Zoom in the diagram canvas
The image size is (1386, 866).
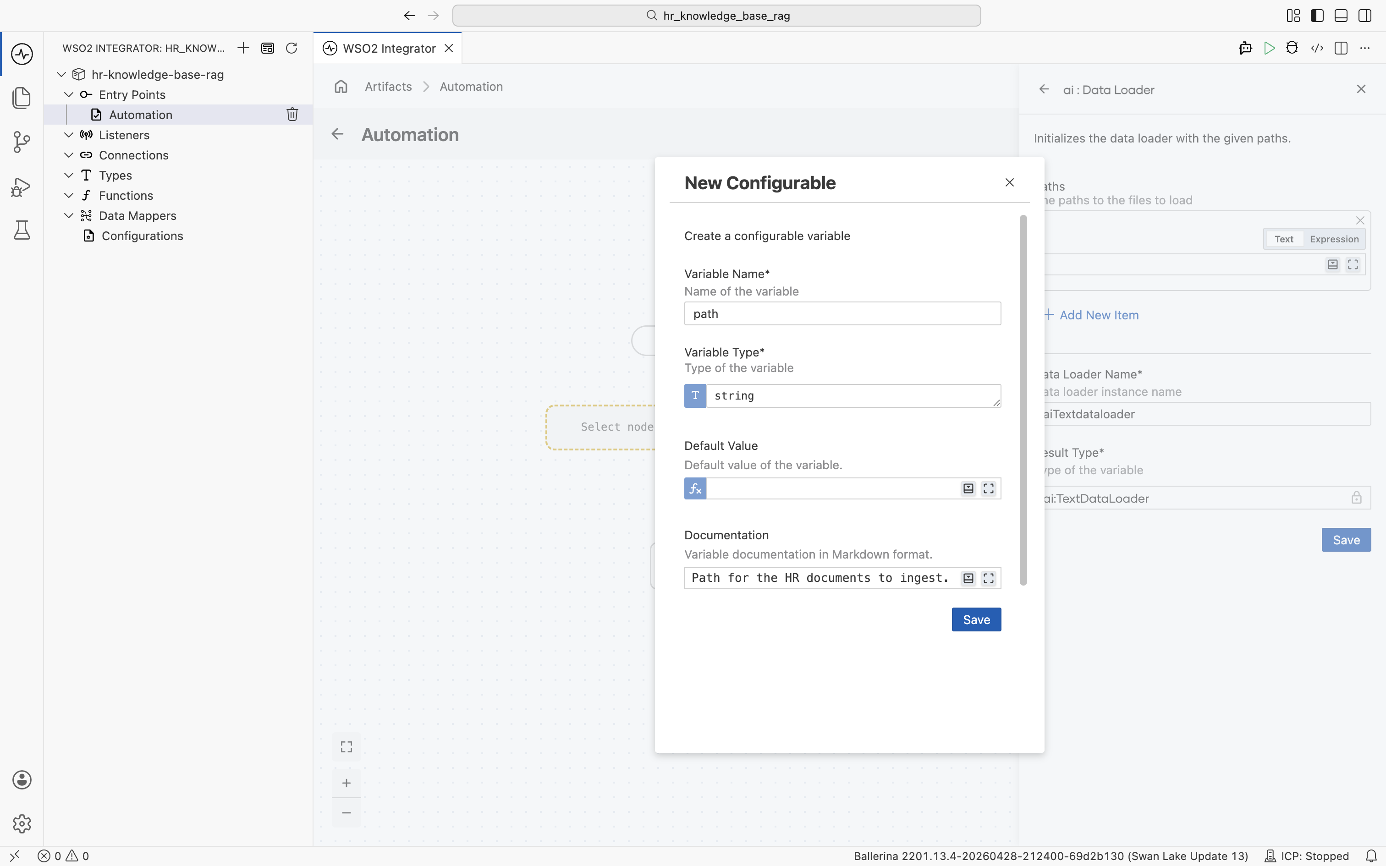346,783
